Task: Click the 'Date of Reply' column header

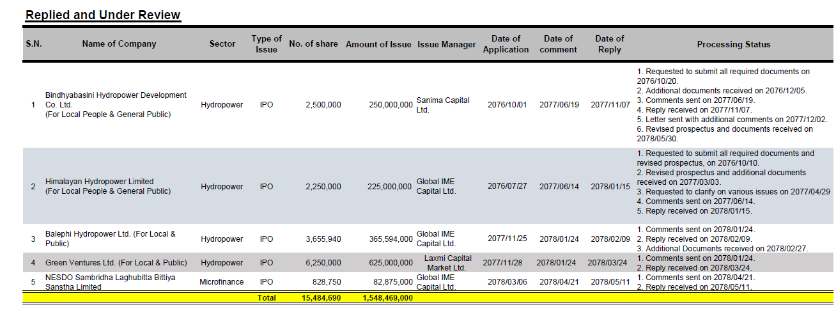Action: (610, 44)
